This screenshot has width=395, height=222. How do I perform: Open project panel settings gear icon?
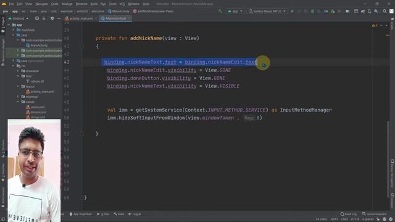click(x=52, y=18)
